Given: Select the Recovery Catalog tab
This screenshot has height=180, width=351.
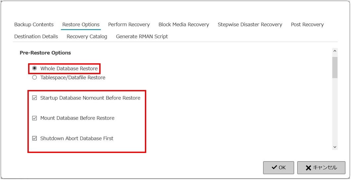Looking at the screenshot, I should click(87, 37).
